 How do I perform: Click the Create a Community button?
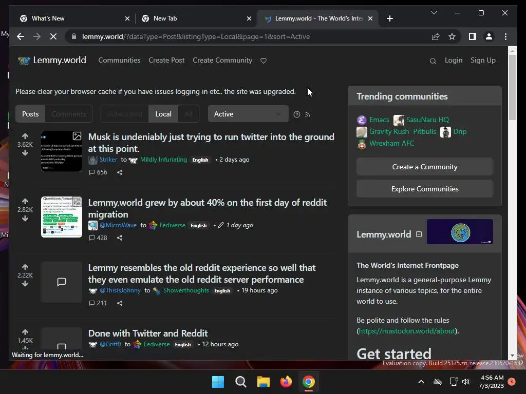425,167
